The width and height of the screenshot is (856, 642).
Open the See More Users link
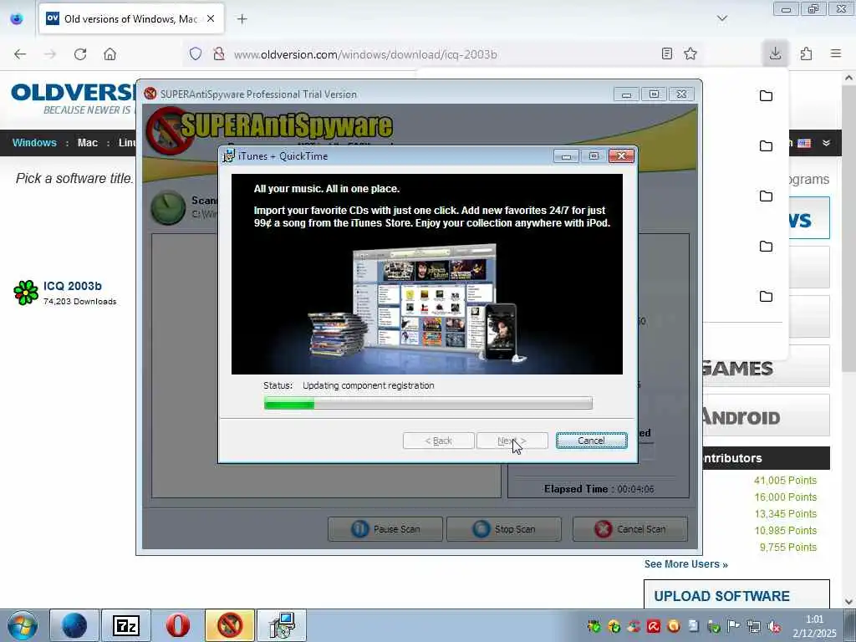[x=686, y=564]
